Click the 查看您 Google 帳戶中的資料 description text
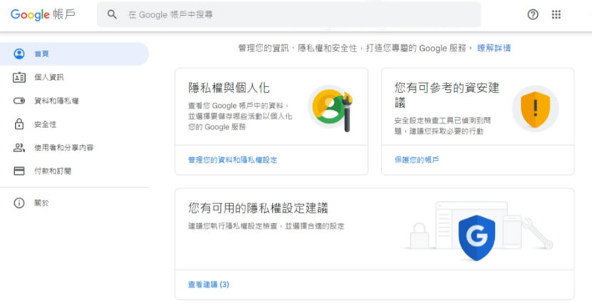Image resolution: width=592 pixels, height=307 pixels. pyautogui.click(x=240, y=116)
